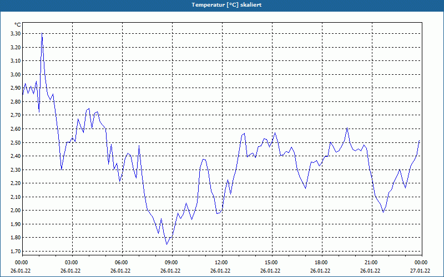Select the 00:00 label above 27.01.22
Screen dimensions: 444x277
point(421,263)
